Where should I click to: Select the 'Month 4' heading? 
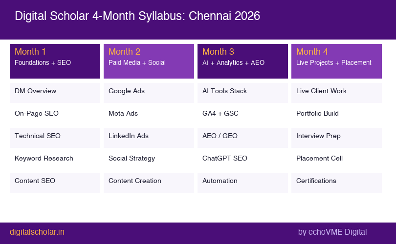point(312,52)
